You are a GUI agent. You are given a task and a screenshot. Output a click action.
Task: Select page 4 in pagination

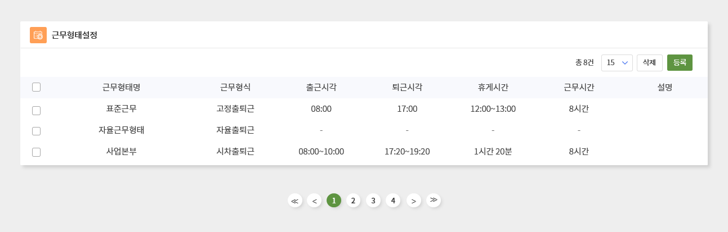click(393, 201)
